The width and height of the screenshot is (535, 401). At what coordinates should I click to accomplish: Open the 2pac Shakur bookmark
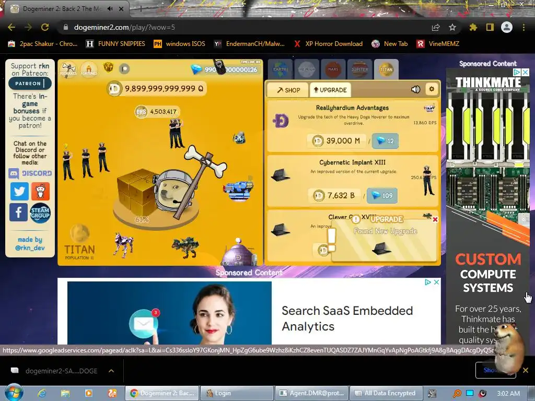point(43,44)
